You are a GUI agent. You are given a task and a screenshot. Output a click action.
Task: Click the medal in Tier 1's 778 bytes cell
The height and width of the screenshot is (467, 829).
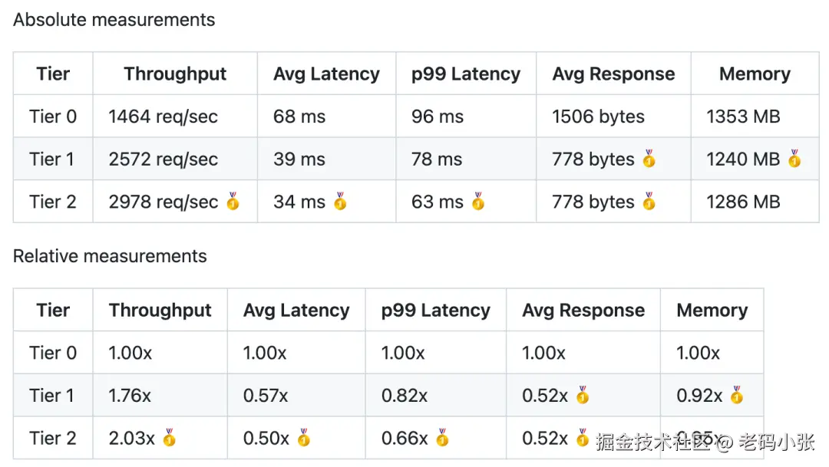tap(649, 159)
